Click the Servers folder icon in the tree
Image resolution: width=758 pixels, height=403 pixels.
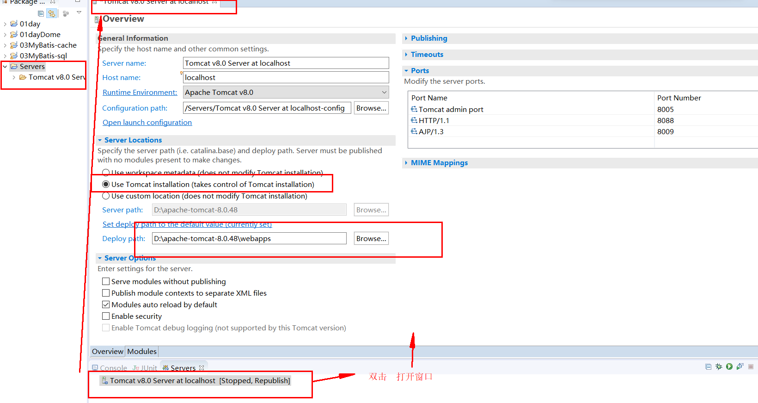point(14,66)
